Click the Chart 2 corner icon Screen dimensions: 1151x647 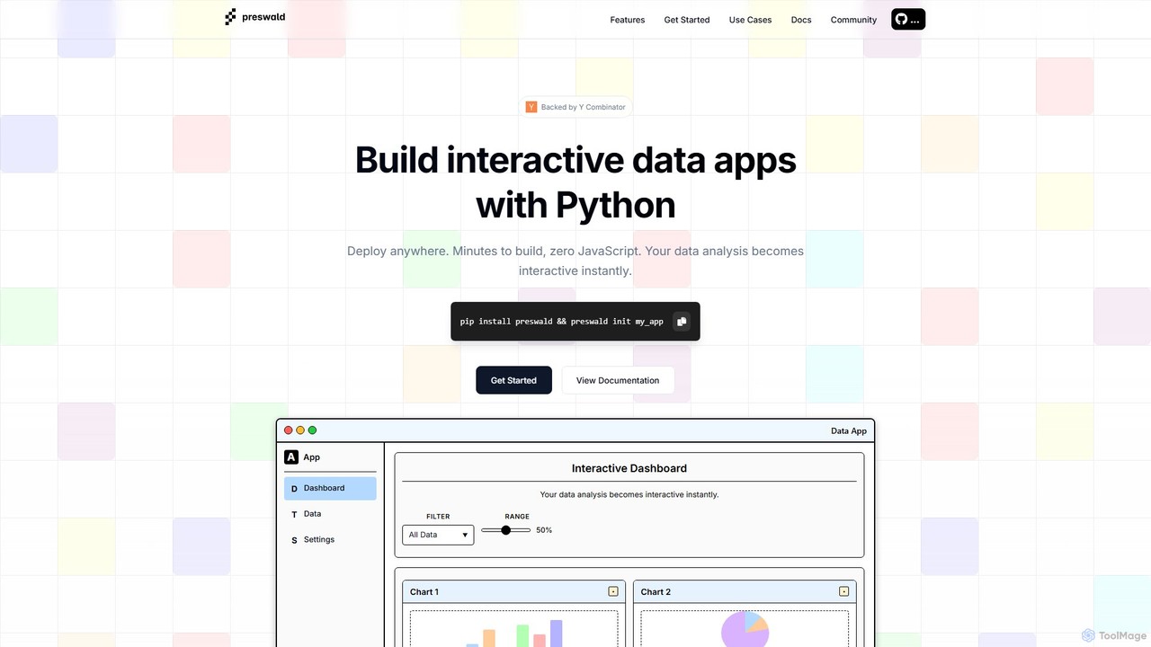click(843, 591)
